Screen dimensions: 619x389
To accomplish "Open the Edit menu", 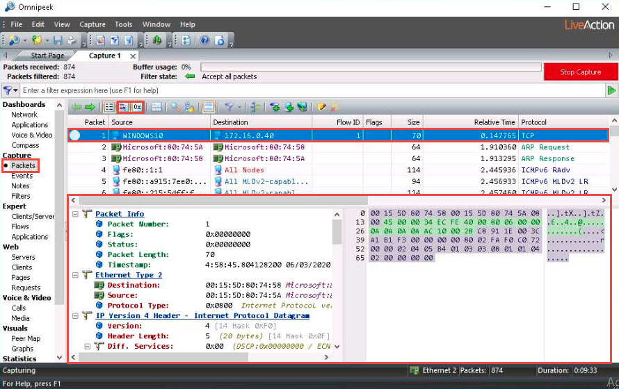I will [x=38, y=24].
